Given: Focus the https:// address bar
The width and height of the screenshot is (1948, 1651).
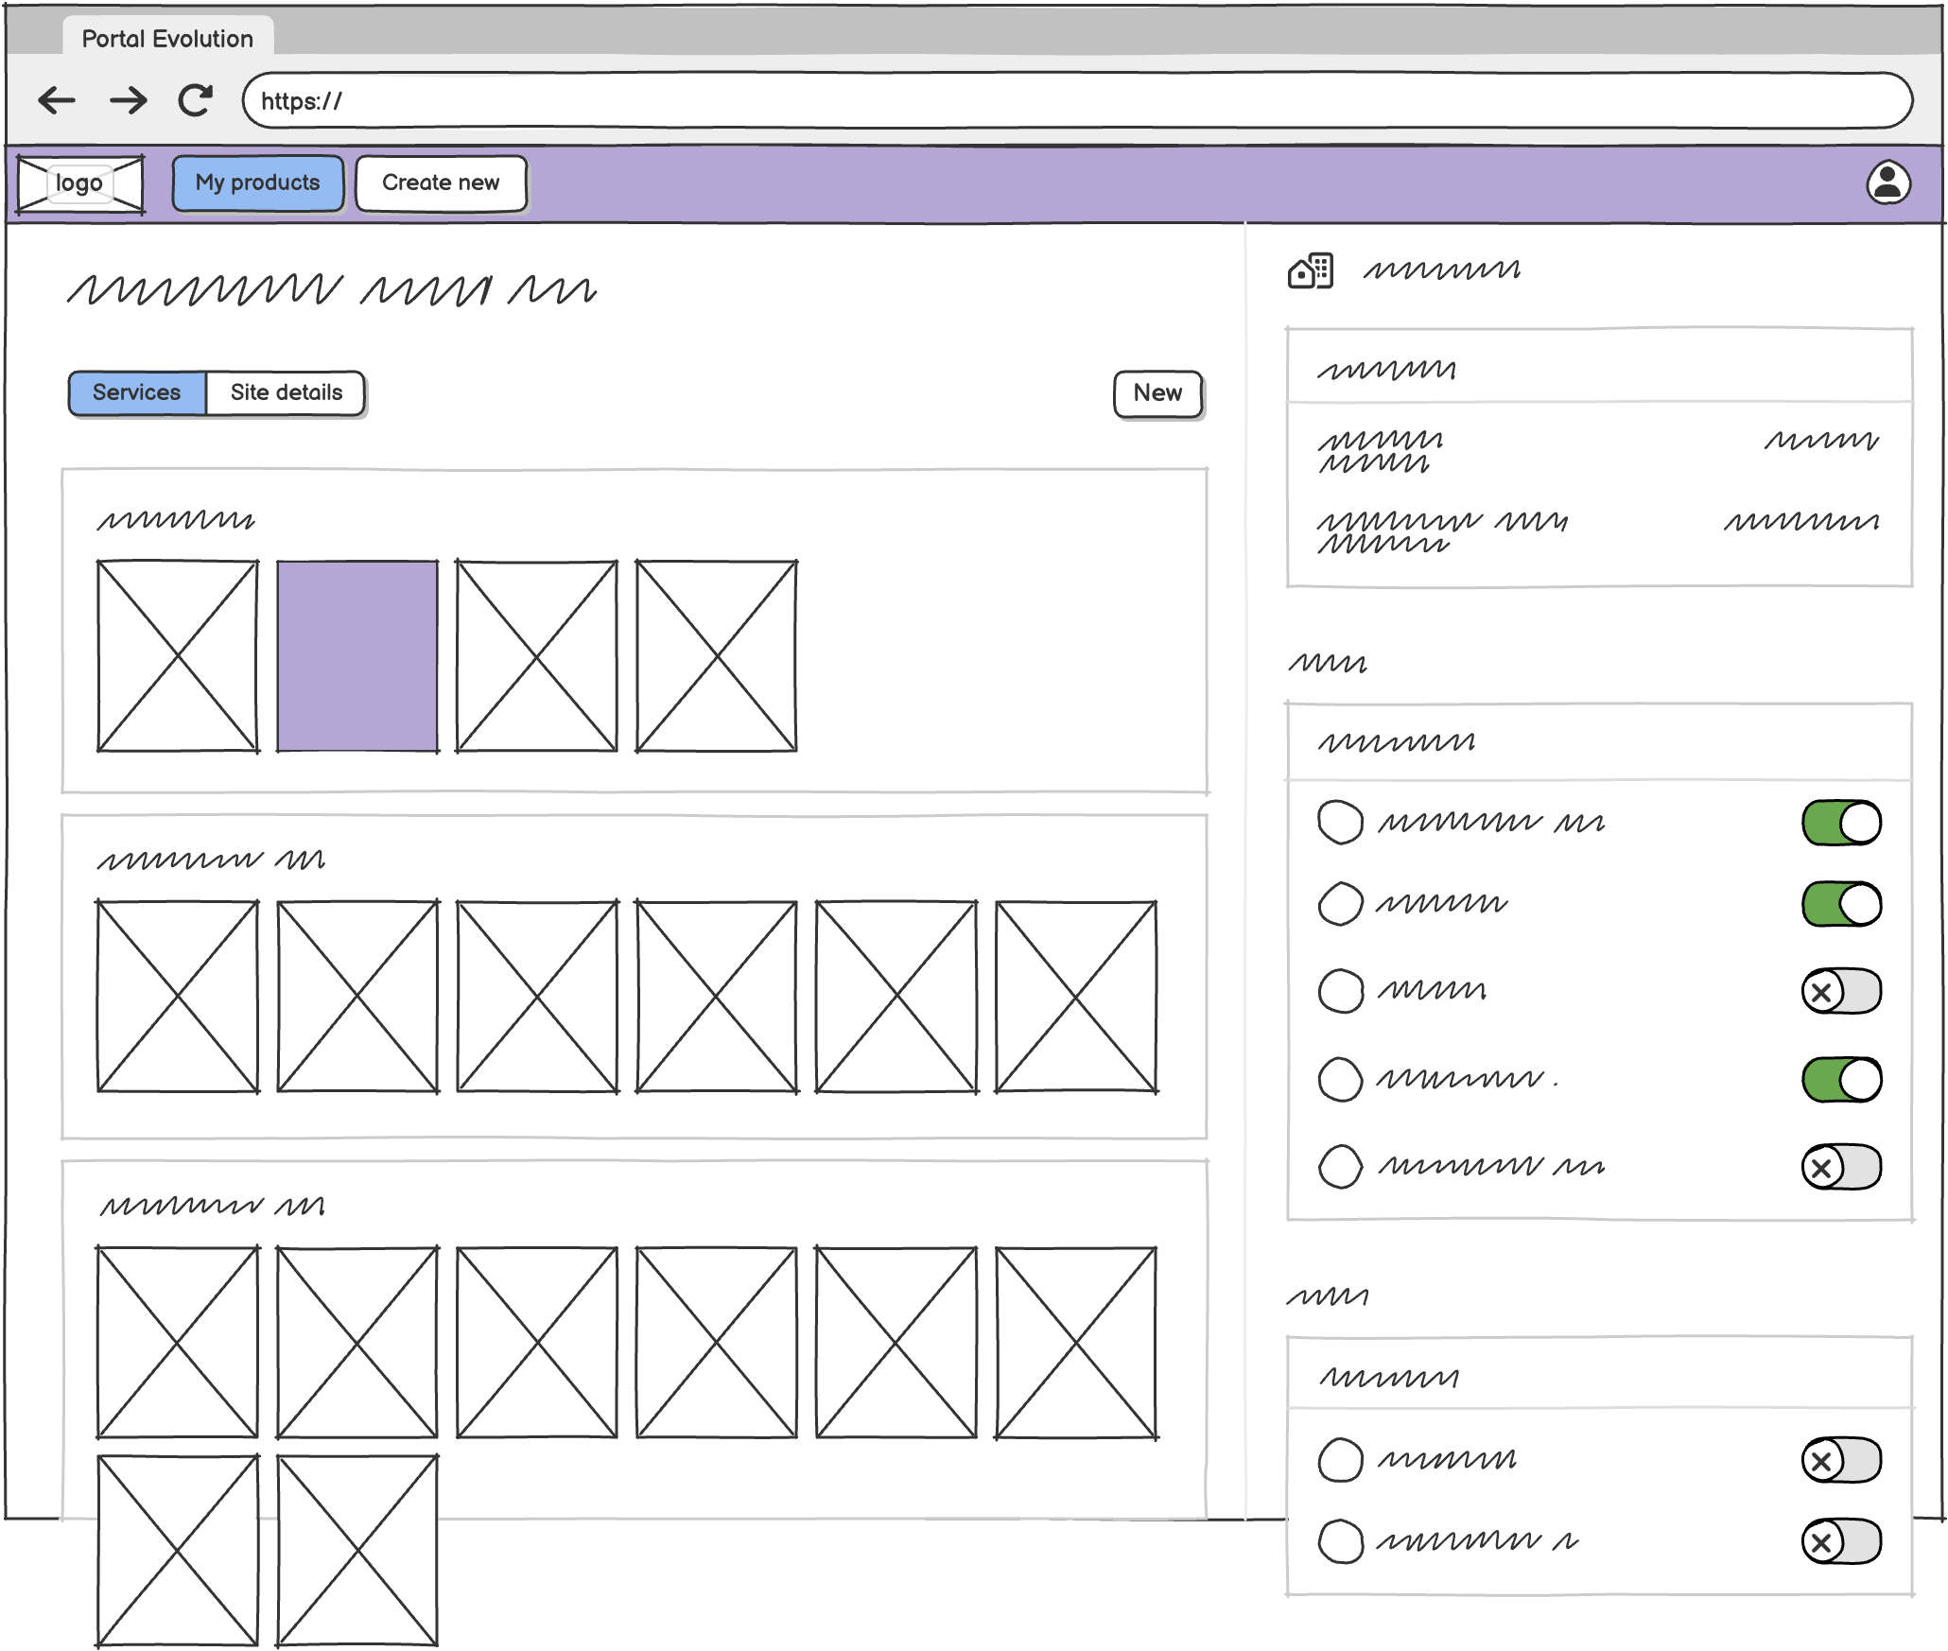Looking at the screenshot, I should (x=1076, y=101).
